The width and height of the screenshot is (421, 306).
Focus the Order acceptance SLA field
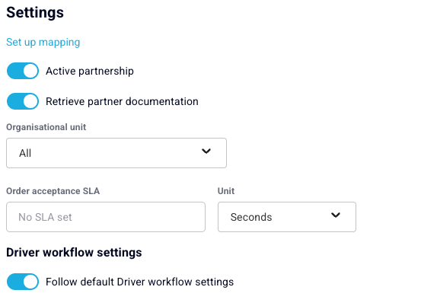tap(106, 217)
